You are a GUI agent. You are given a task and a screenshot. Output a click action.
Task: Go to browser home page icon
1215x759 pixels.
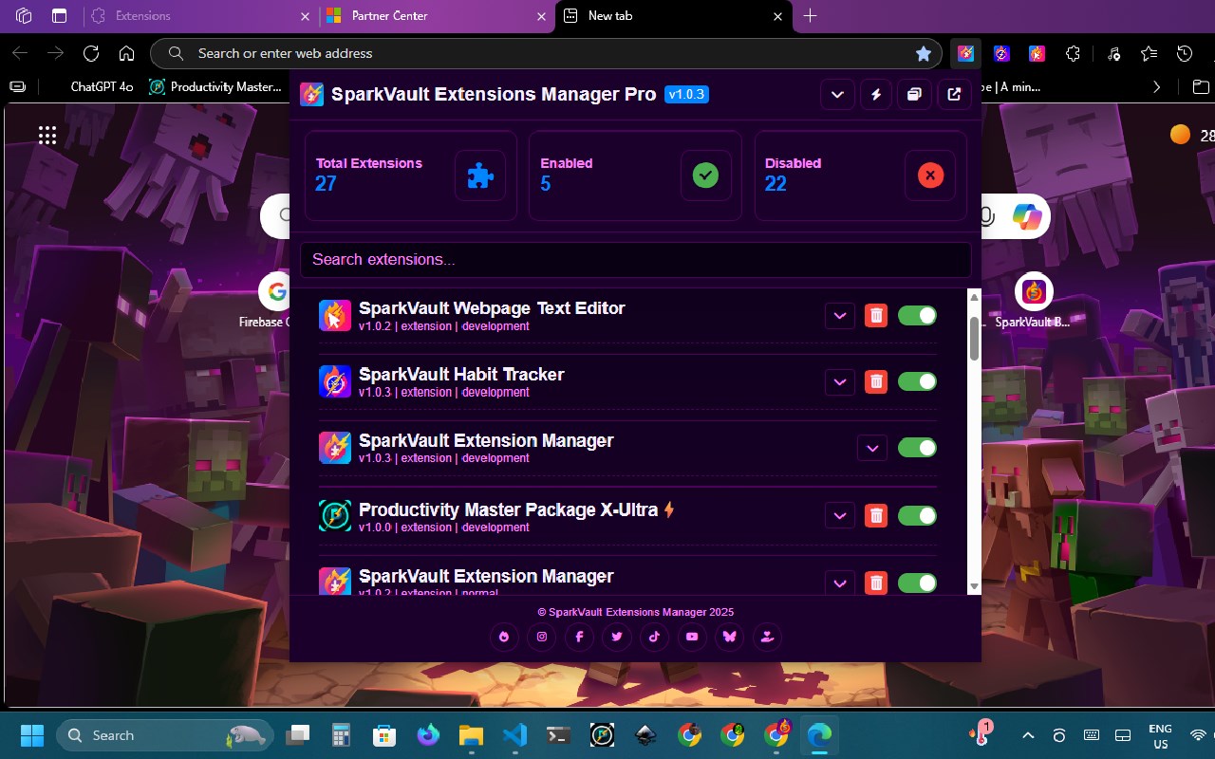coord(126,53)
